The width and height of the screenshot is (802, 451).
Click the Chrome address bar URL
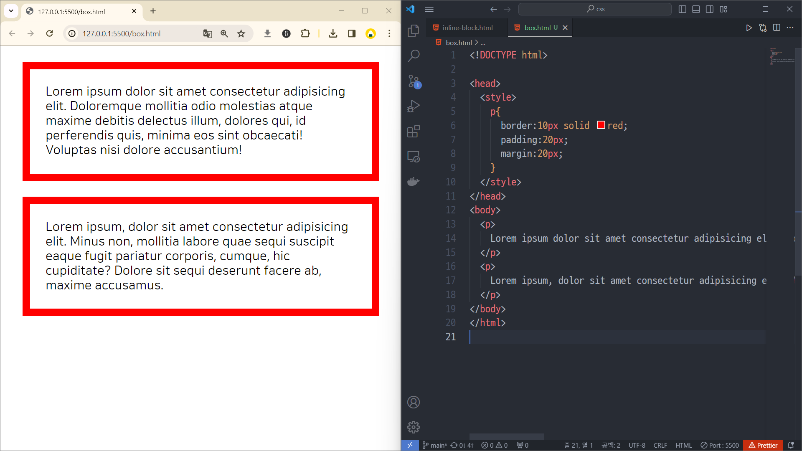121,34
